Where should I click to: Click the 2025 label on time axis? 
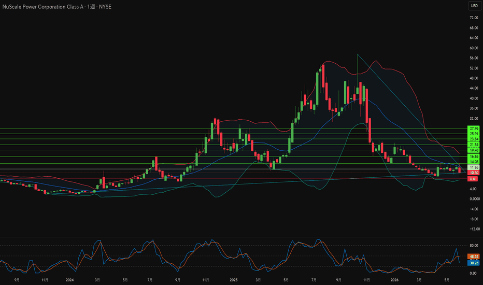(x=234, y=280)
